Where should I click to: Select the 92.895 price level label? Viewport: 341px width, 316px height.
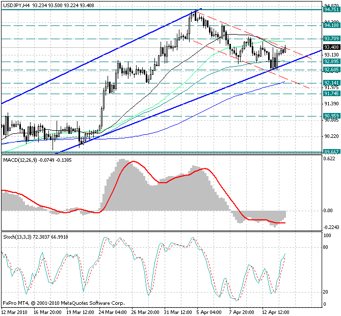(331, 62)
